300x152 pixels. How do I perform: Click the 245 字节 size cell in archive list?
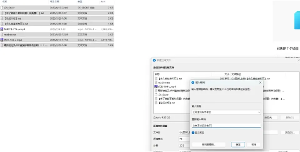(x=224, y=79)
